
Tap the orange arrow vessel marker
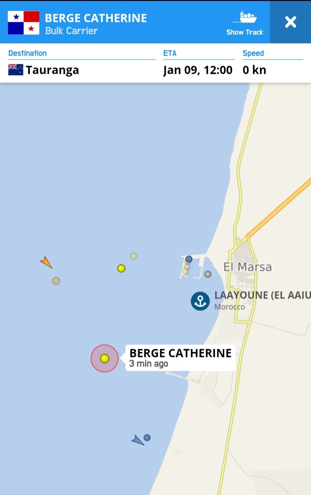coord(46,262)
